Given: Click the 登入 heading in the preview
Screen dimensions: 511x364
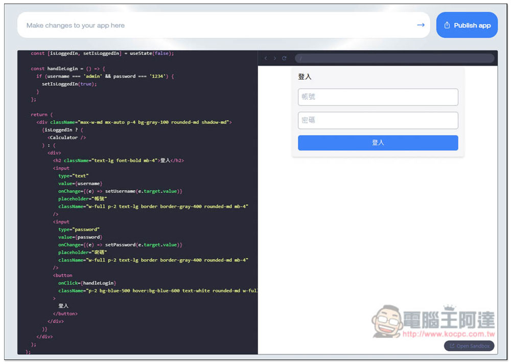Looking at the screenshot, I should [x=305, y=77].
